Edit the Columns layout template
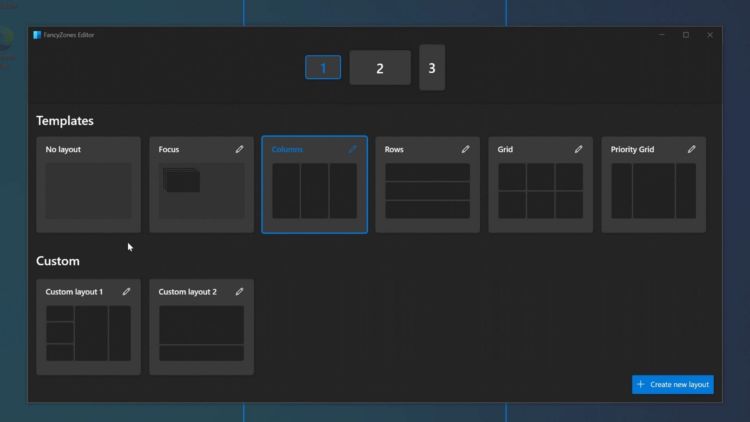 click(352, 149)
